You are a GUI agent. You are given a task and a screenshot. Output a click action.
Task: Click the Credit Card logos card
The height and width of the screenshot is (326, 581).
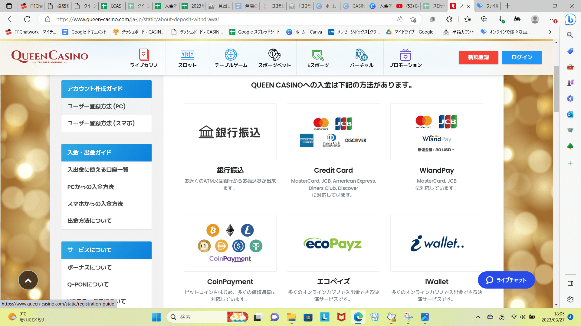pyautogui.click(x=333, y=132)
